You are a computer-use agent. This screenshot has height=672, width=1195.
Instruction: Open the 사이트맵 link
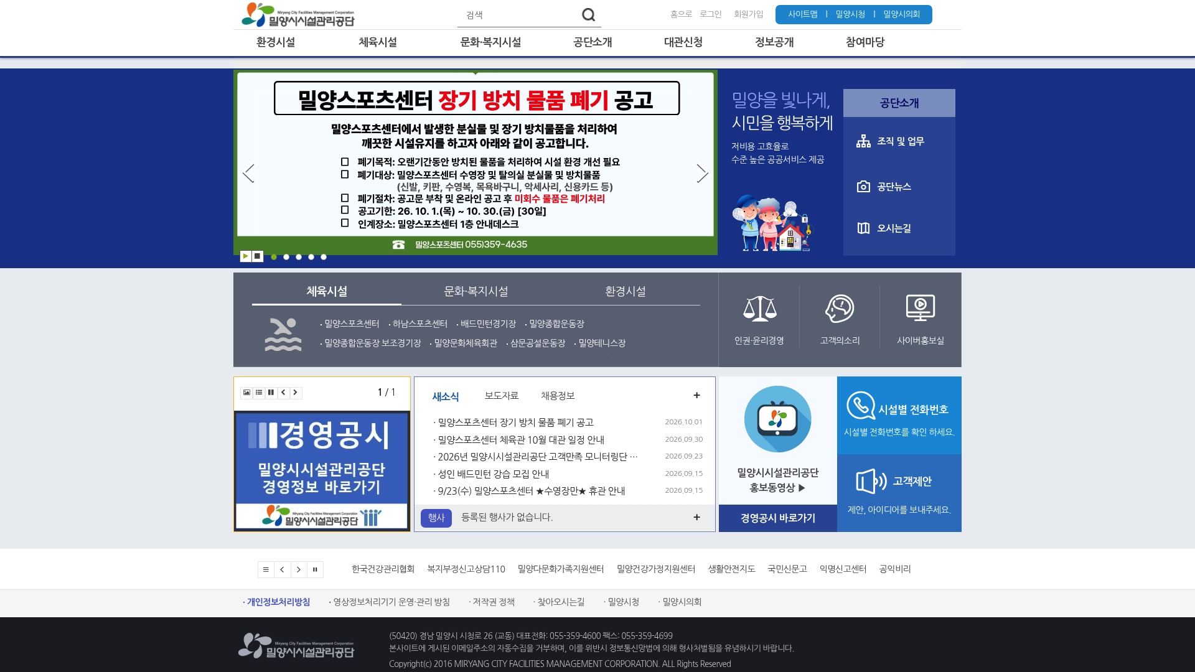tap(803, 14)
